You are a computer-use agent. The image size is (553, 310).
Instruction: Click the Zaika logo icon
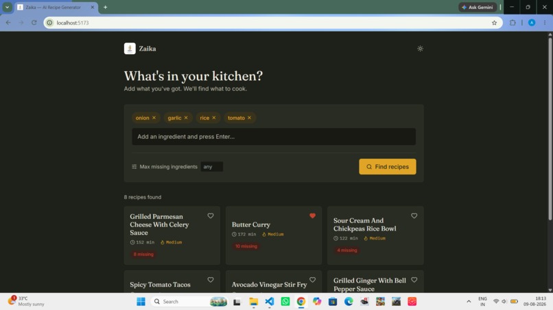pyautogui.click(x=130, y=49)
